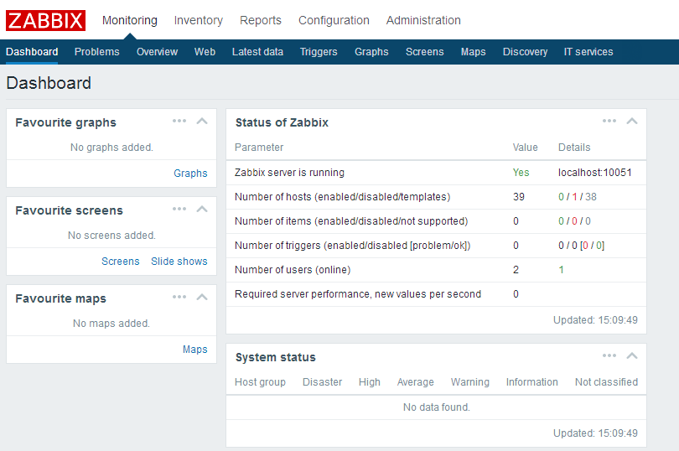679x451 pixels.
Task: Open the Favourite screens widget options menu
Action: [x=179, y=209]
